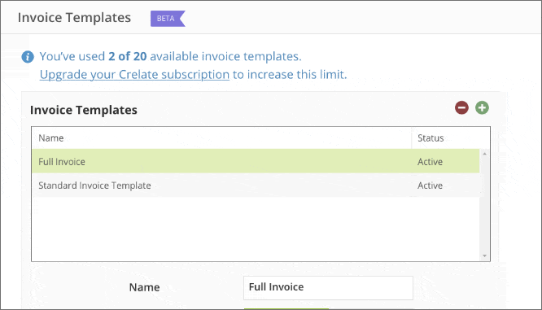
Task: Click the Invoice Templates page title
Action: tap(74, 18)
